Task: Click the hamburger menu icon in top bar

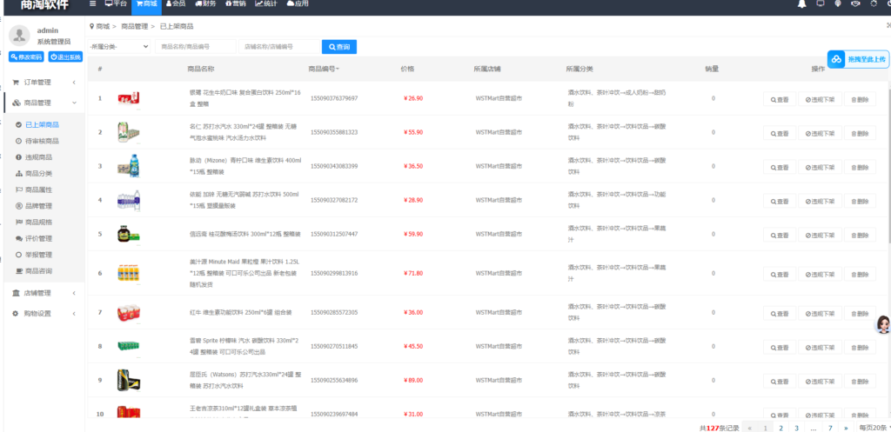Action: (93, 4)
